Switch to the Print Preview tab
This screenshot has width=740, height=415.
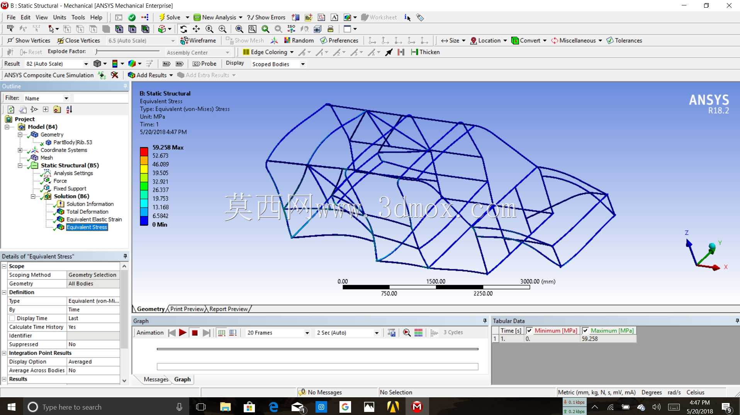[x=187, y=309]
